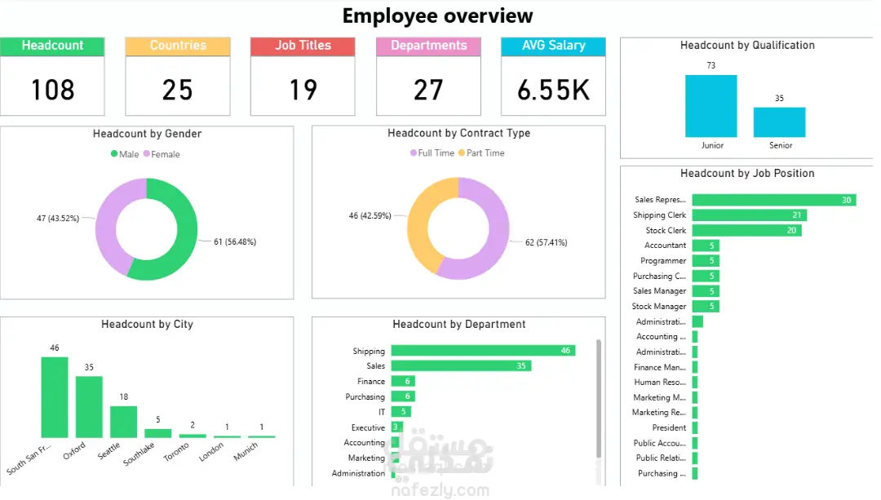Select the Departments card value 27

click(428, 90)
